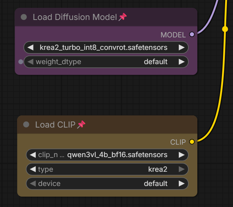
Task: Click the Load Diffusion Model title text
Action: pyautogui.click(x=75, y=17)
